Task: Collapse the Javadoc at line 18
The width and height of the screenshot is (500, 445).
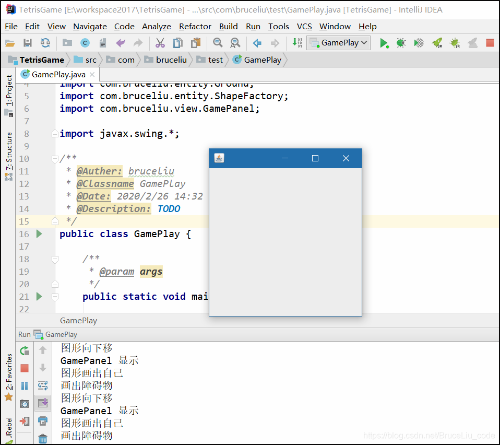Action: pyautogui.click(x=55, y=259)
